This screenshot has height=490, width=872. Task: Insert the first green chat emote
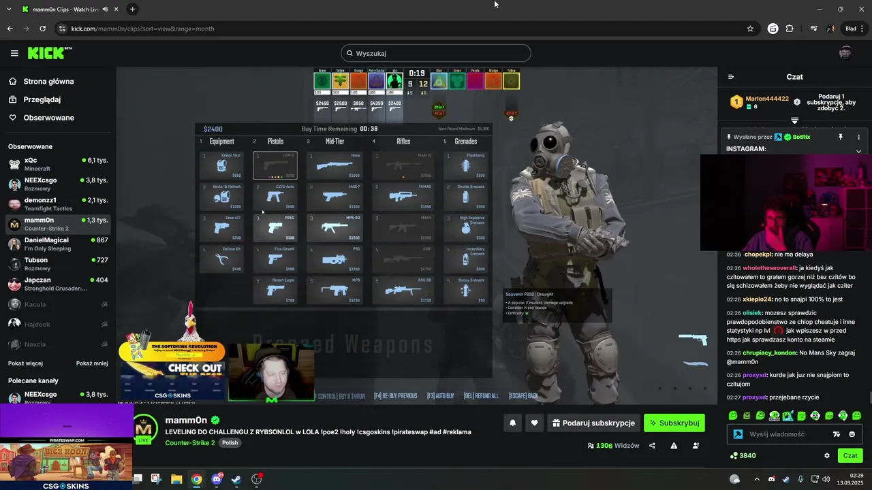click(x=733, y=416)
